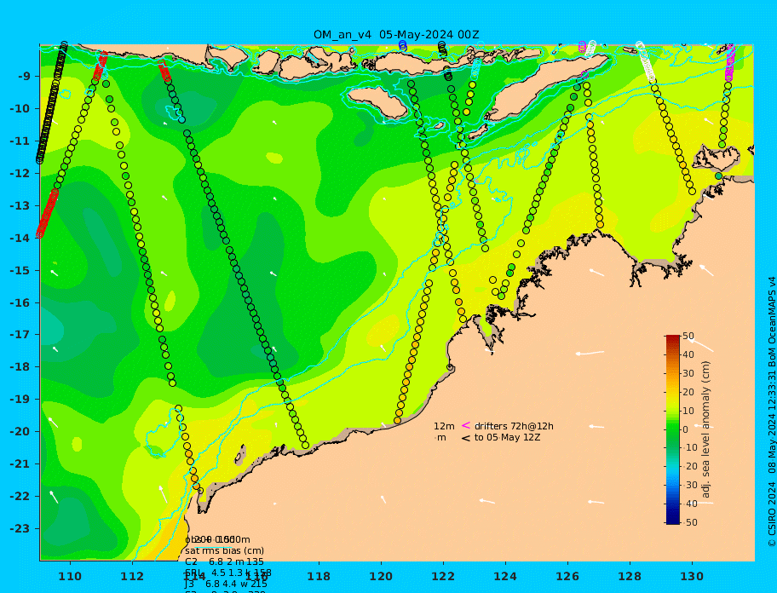Click the color bar 50 label

click(x=688, y=336)
